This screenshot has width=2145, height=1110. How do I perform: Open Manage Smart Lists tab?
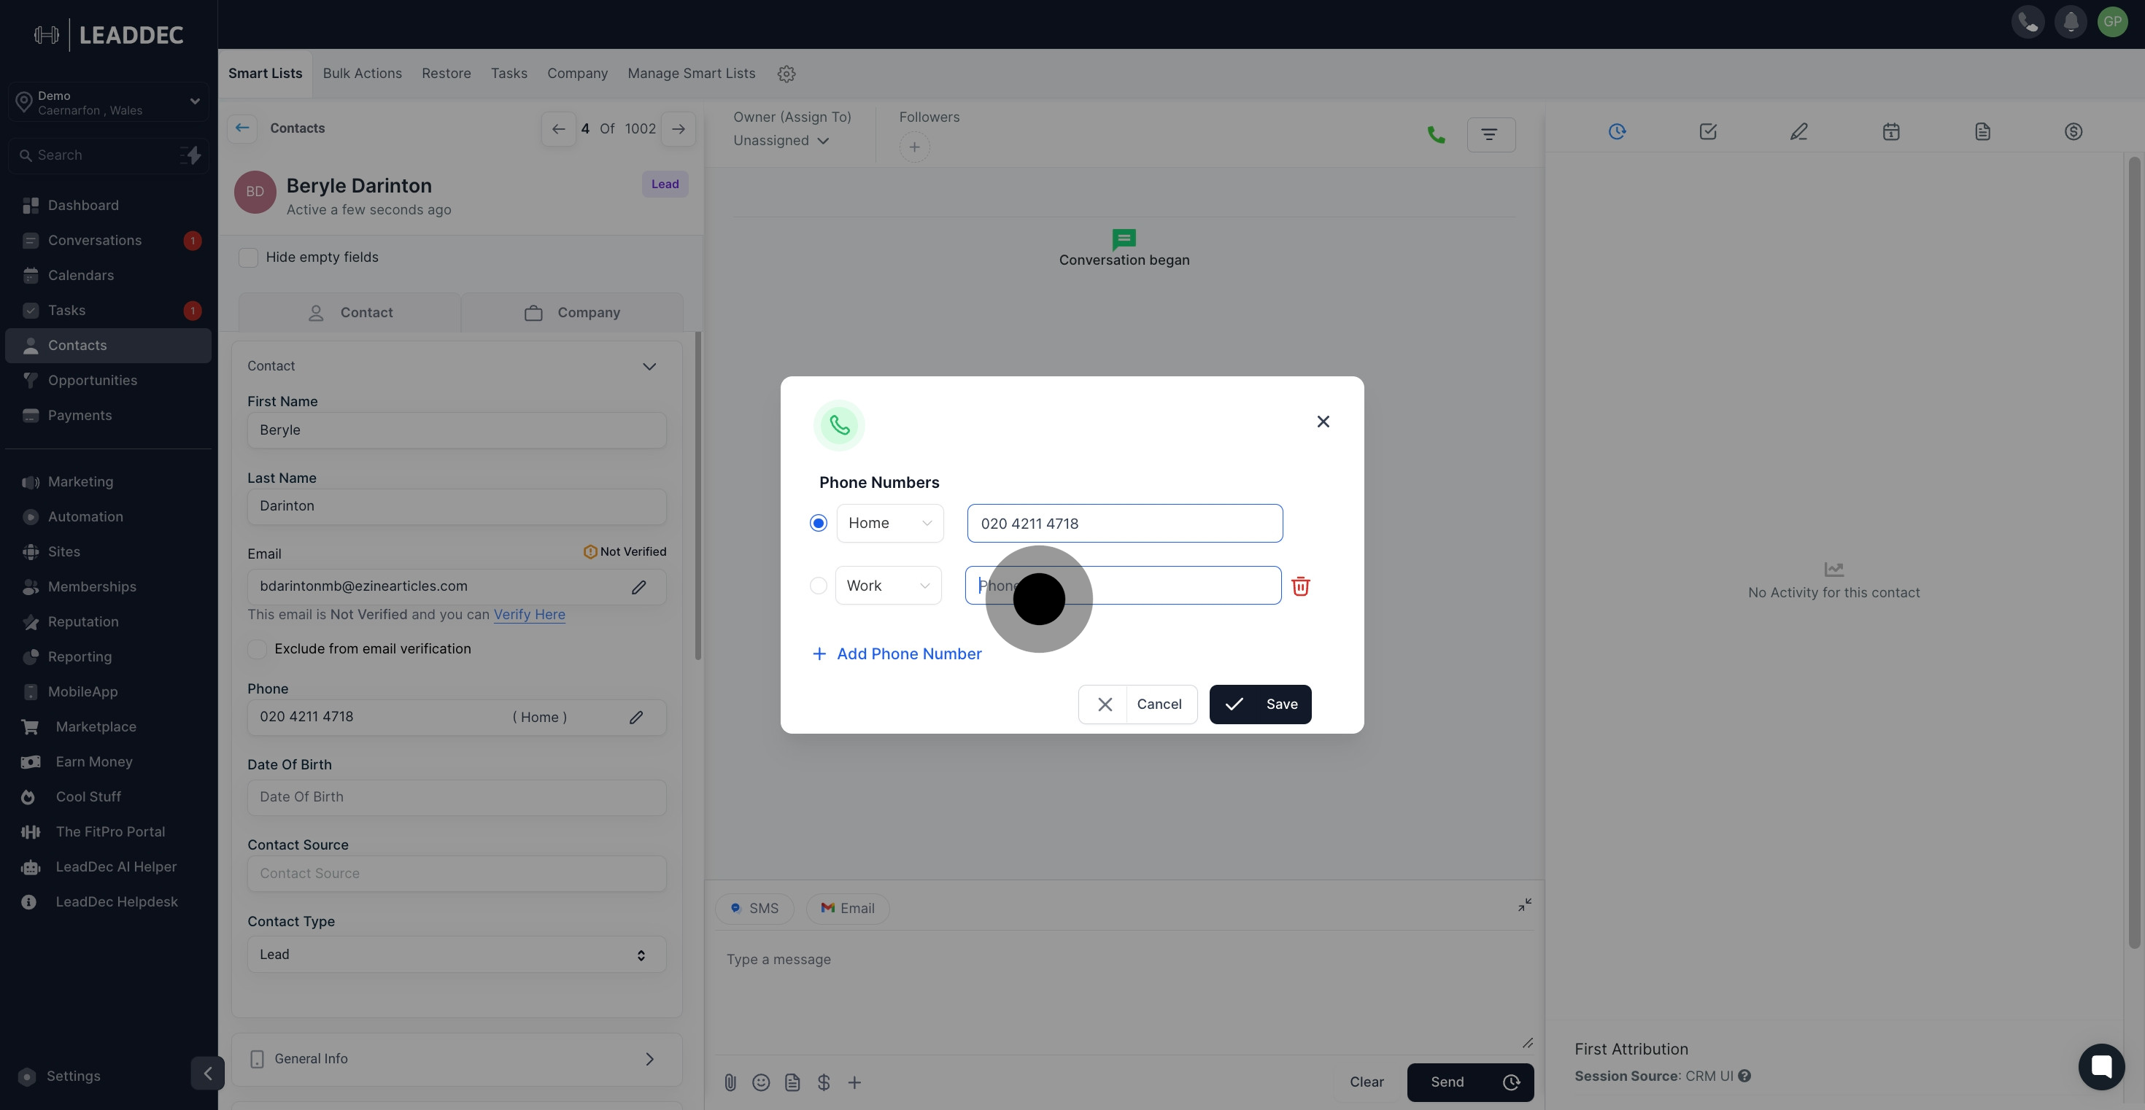[x=691, y=73]
